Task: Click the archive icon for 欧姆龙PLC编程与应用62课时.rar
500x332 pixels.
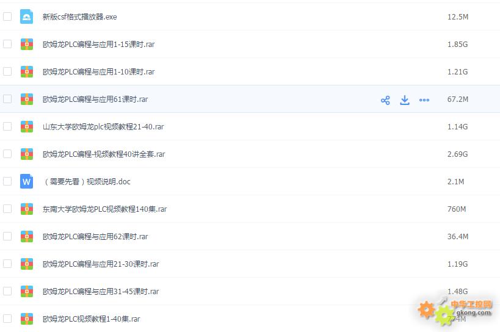Action: point(27,236)
